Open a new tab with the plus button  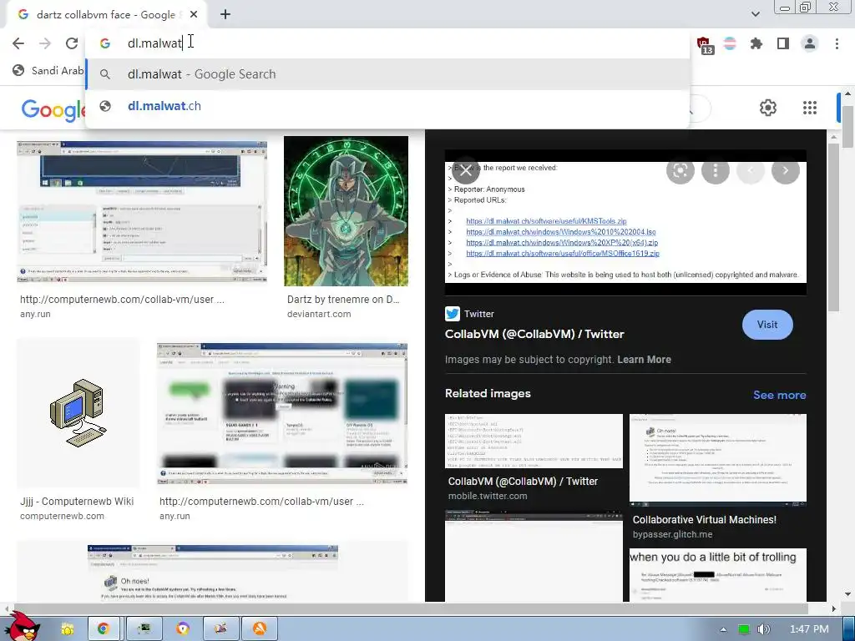pos(225,15)
